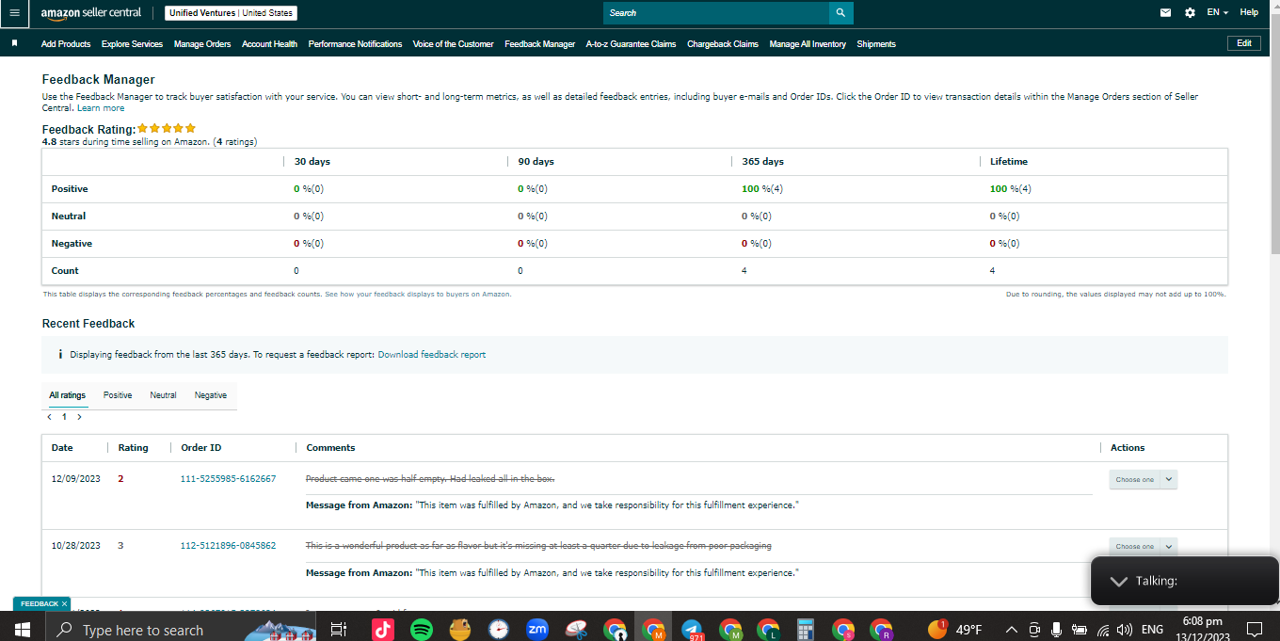Open Actions dropdown for order 112-5121896-0845862

1143,546
